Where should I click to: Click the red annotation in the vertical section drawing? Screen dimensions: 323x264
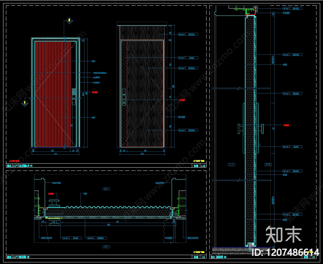(x=286, y=125)
